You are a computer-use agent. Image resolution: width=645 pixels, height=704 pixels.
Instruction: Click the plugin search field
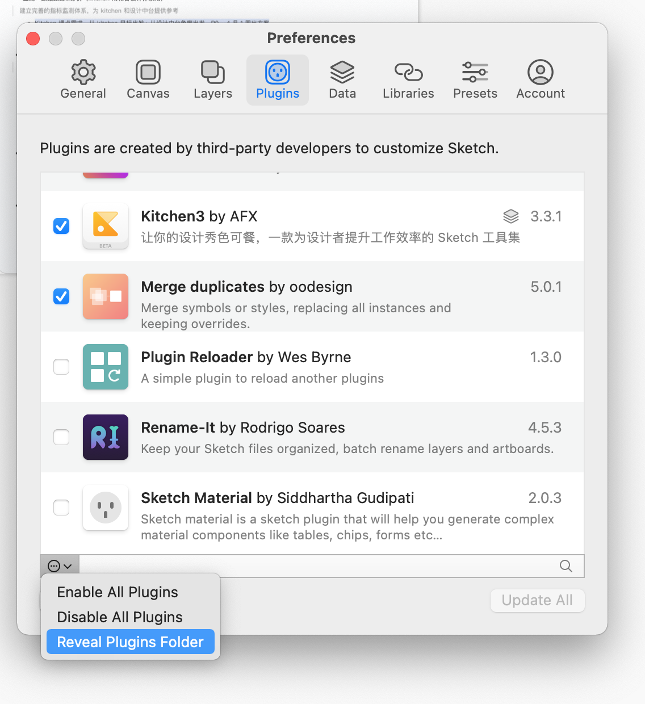[x=332, y=566]
